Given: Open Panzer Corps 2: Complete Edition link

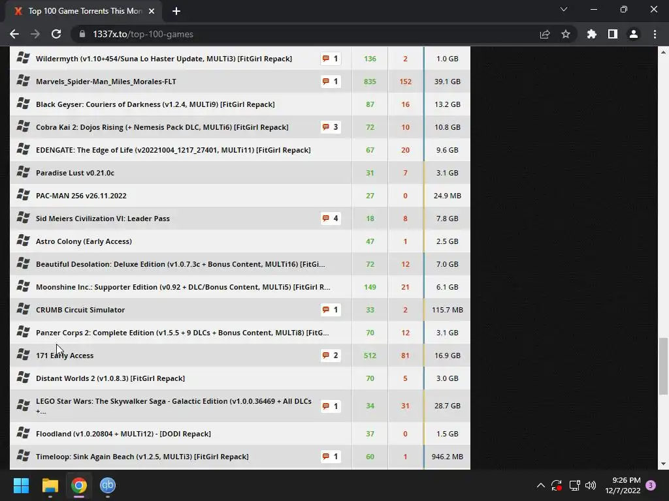Looking at the screenshot, I should pyautogui.click(x=182, y=333).
